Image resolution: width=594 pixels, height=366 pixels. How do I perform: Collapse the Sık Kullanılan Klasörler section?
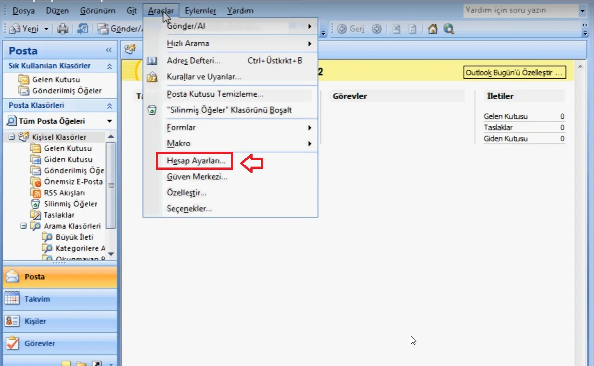point(109,66)
